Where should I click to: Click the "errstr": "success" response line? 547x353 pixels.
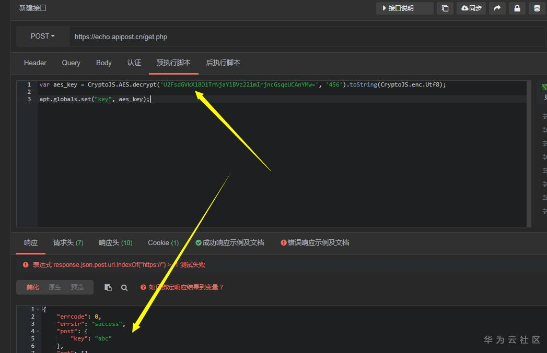tap(91, 324)
